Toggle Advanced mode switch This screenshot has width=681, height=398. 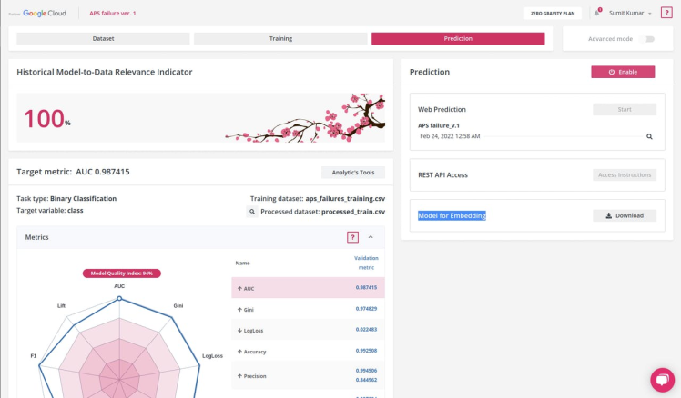coord(649,39)
